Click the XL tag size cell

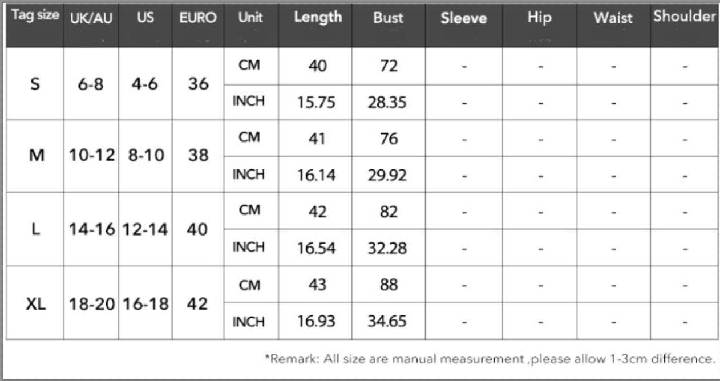(35, 303)
